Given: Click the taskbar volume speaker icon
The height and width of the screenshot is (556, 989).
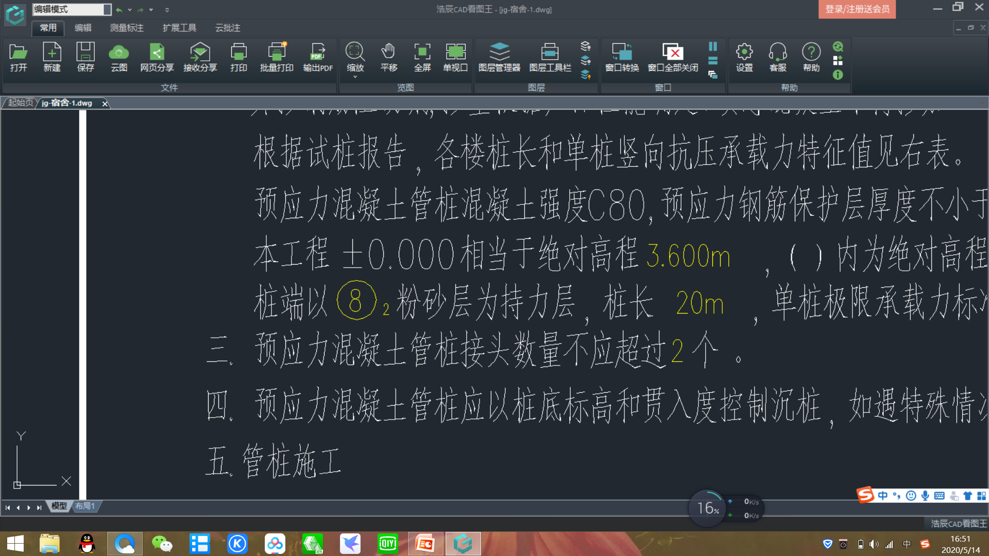Looking at the screenshot, I should (874, 544).
